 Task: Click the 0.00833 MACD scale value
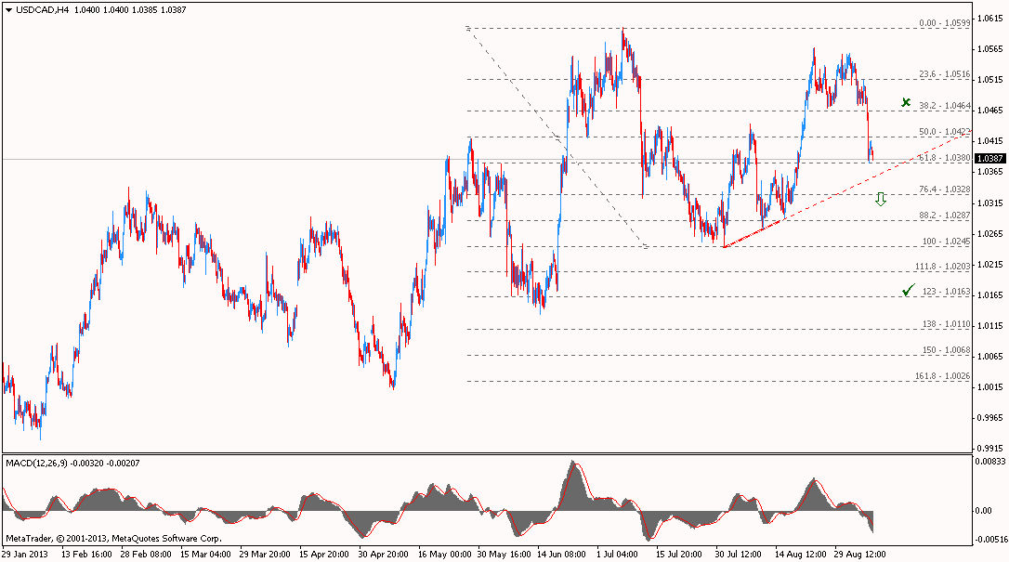click(x=989, y=460)
